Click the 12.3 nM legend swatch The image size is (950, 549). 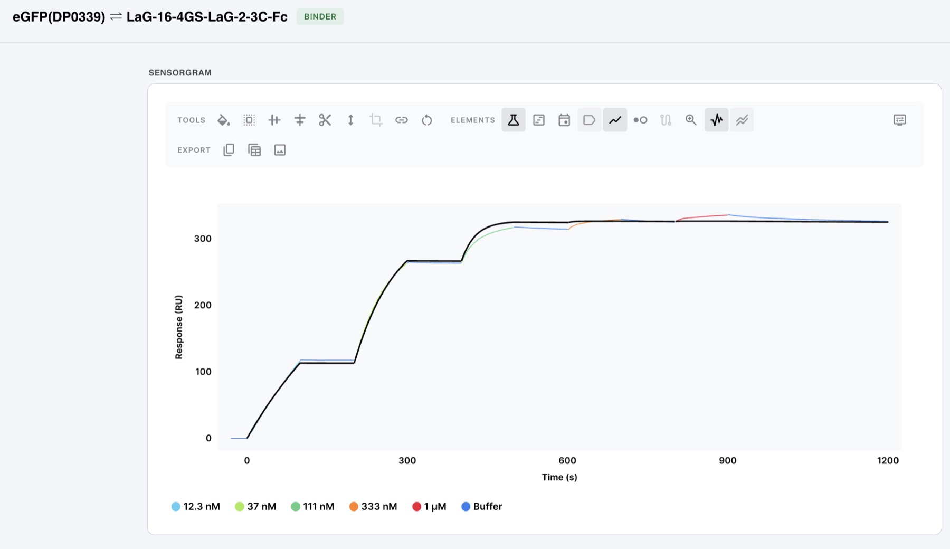point(176,507)
